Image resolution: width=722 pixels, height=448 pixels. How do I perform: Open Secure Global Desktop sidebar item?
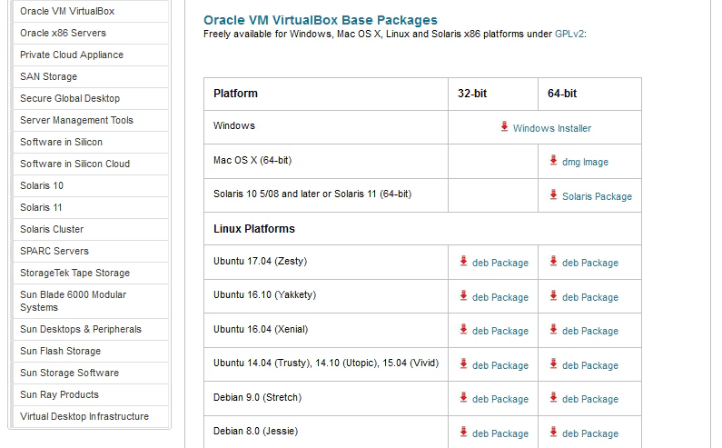(x=91, y=99)
